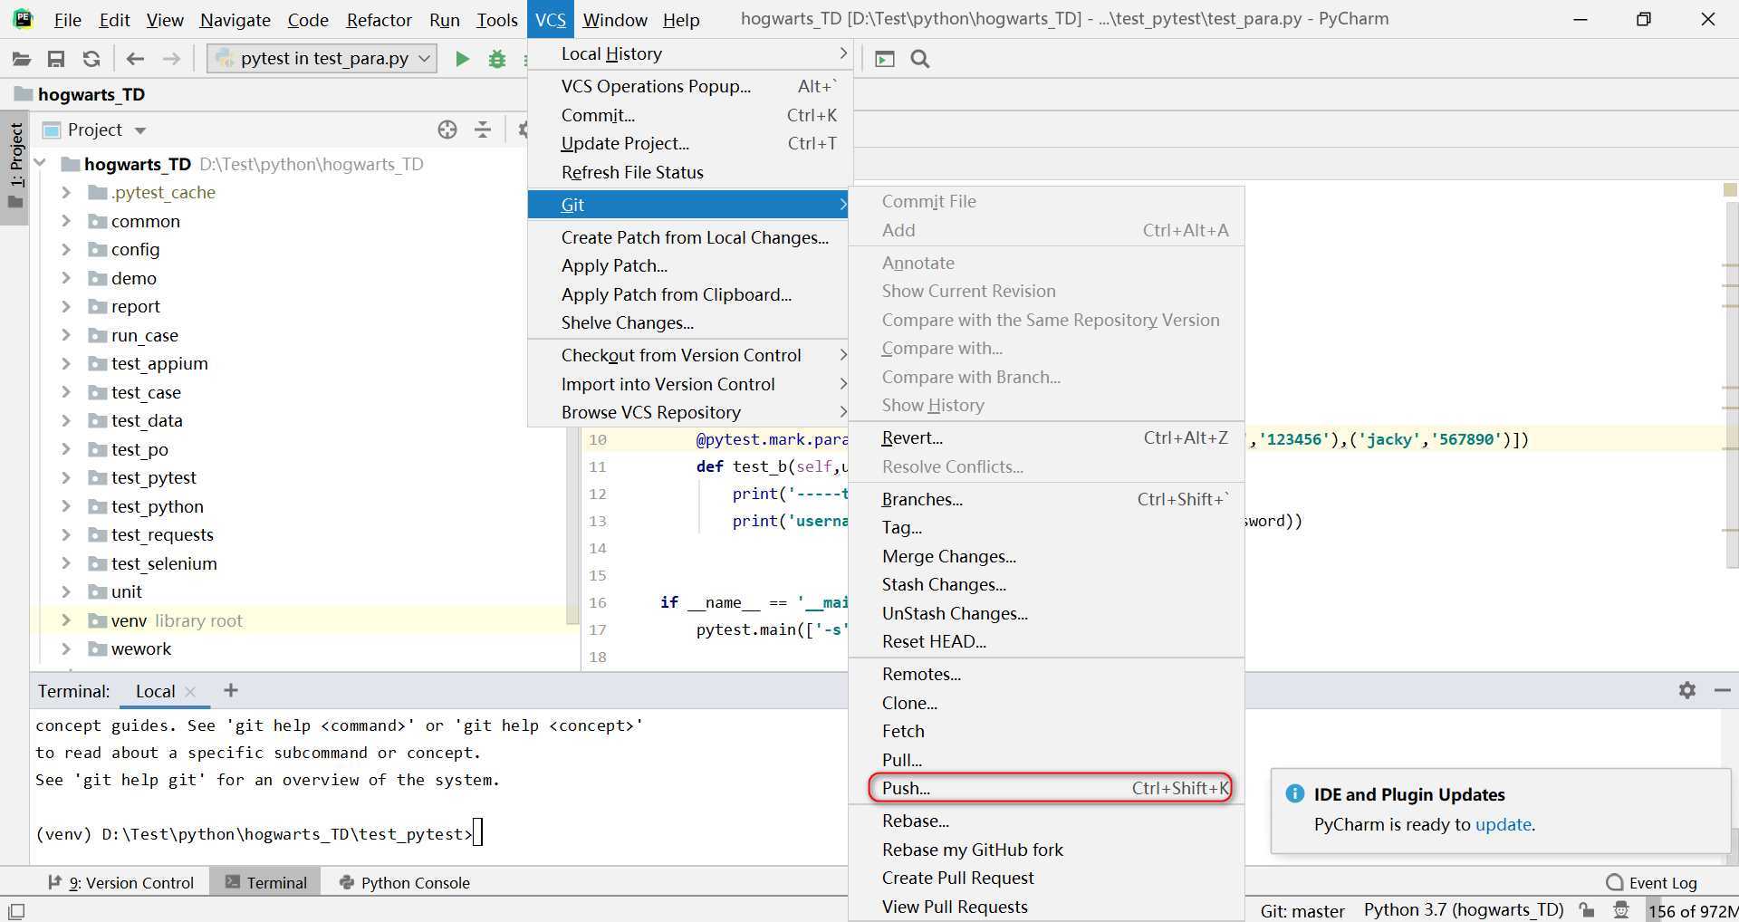Hide the Terminal panel with minus icon
Image resolution: width=1739 pixels, height=922 pixels.
[x=1722, y=690]
